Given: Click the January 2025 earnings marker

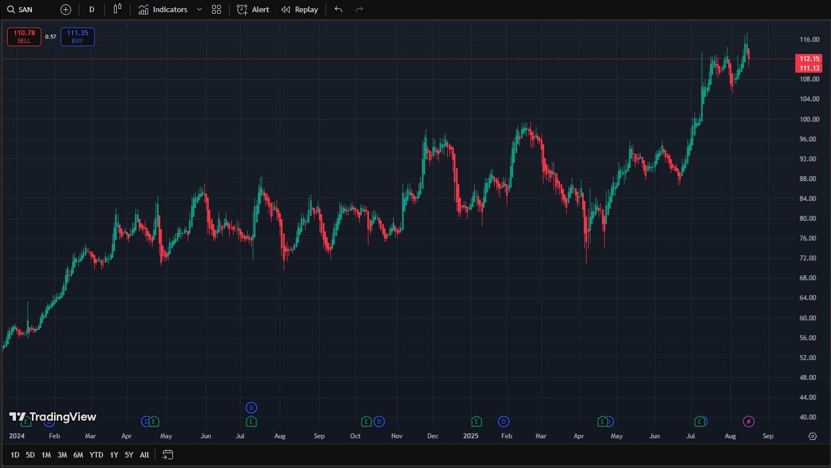Looking at the screenshot, I should tap(476, 422).
